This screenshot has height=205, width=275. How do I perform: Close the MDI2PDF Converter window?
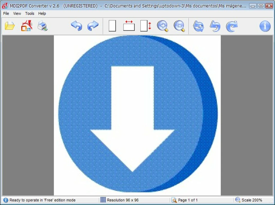(269, 6)
